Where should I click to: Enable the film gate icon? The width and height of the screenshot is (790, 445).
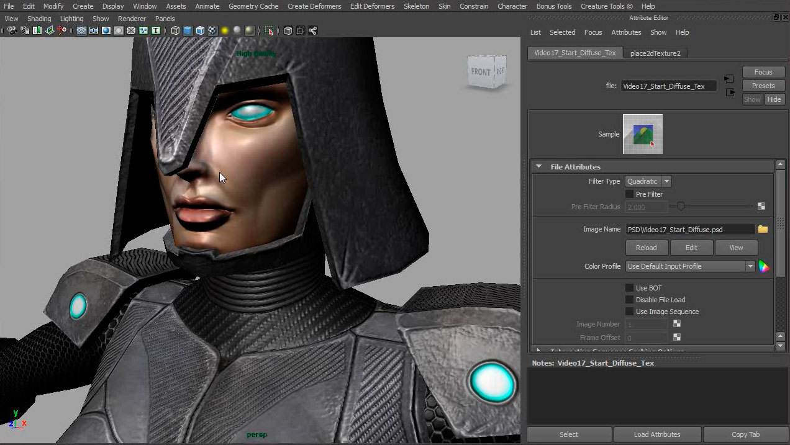click(94, 30)
